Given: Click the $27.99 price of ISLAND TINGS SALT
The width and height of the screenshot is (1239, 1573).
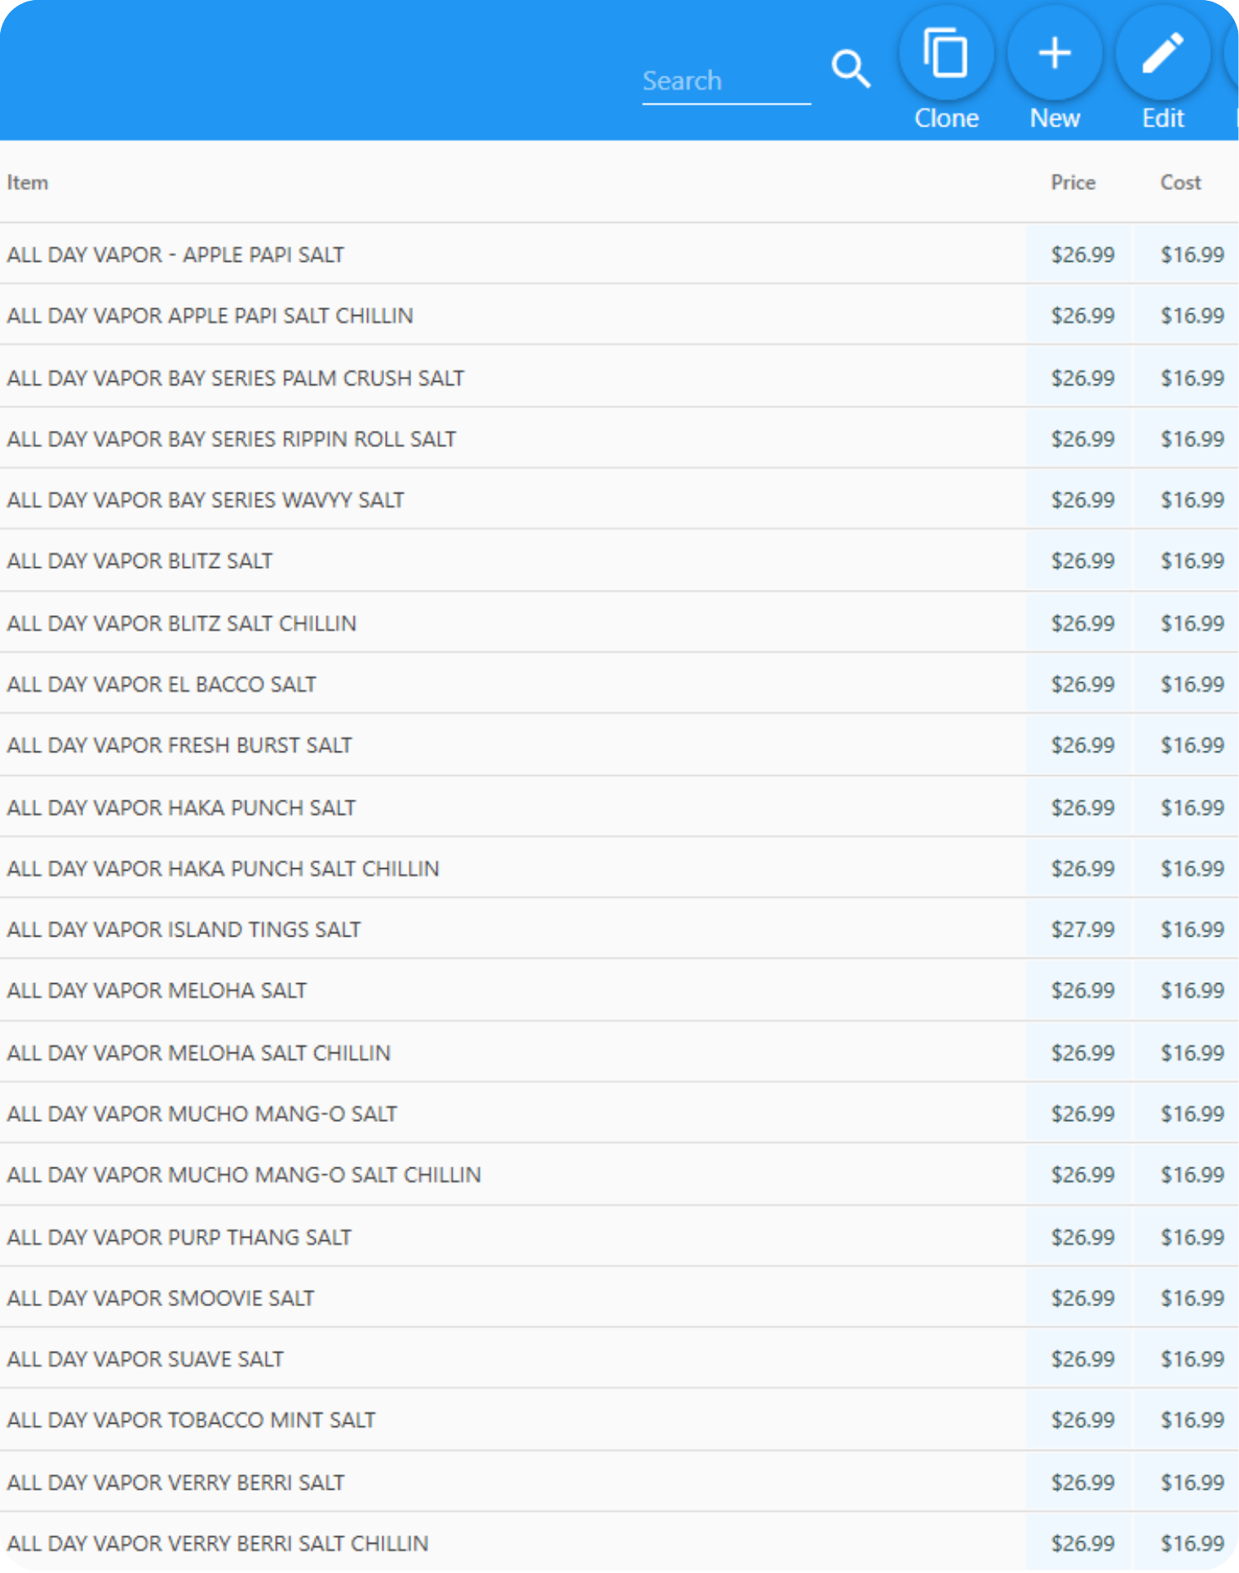Looking at the screenshot, I should point(1082,929).
